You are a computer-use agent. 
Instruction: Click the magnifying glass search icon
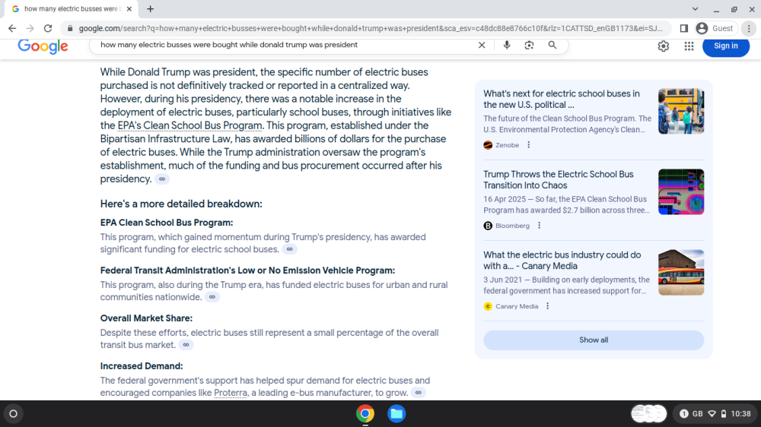[552, 45]
